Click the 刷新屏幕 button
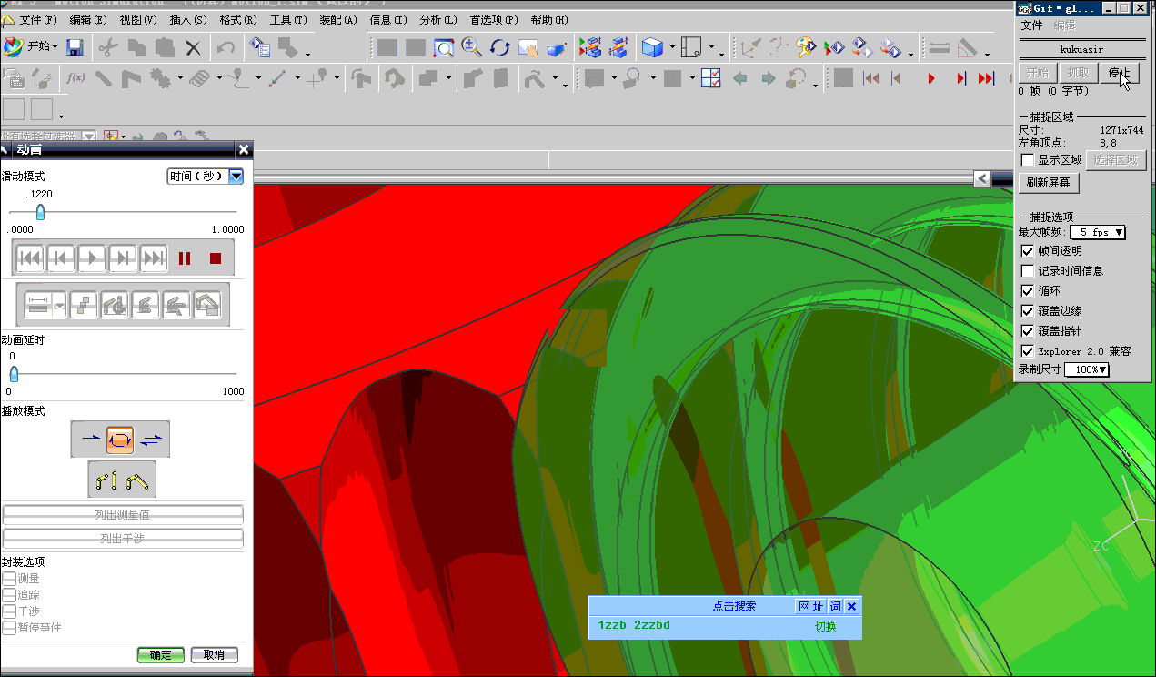The image size is (1156, 677). tap(1050, 182)
